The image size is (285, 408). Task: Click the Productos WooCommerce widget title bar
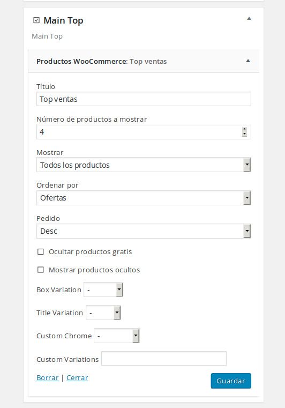pos(144,61)
